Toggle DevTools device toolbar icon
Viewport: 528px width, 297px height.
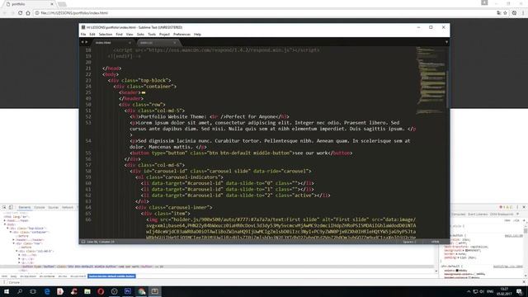11,207
